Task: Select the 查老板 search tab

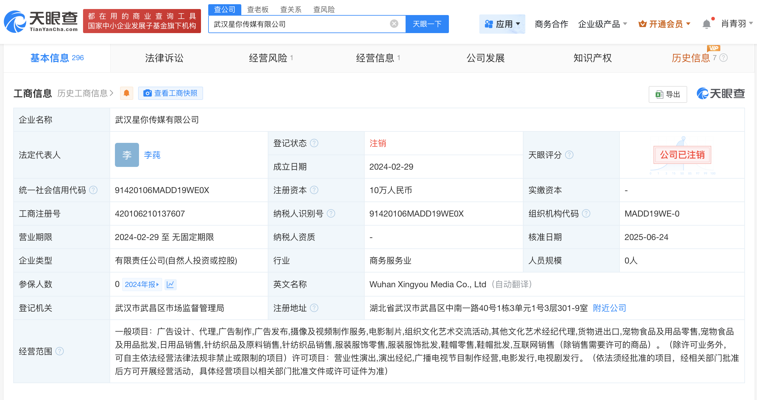Action: coord(258,10)
